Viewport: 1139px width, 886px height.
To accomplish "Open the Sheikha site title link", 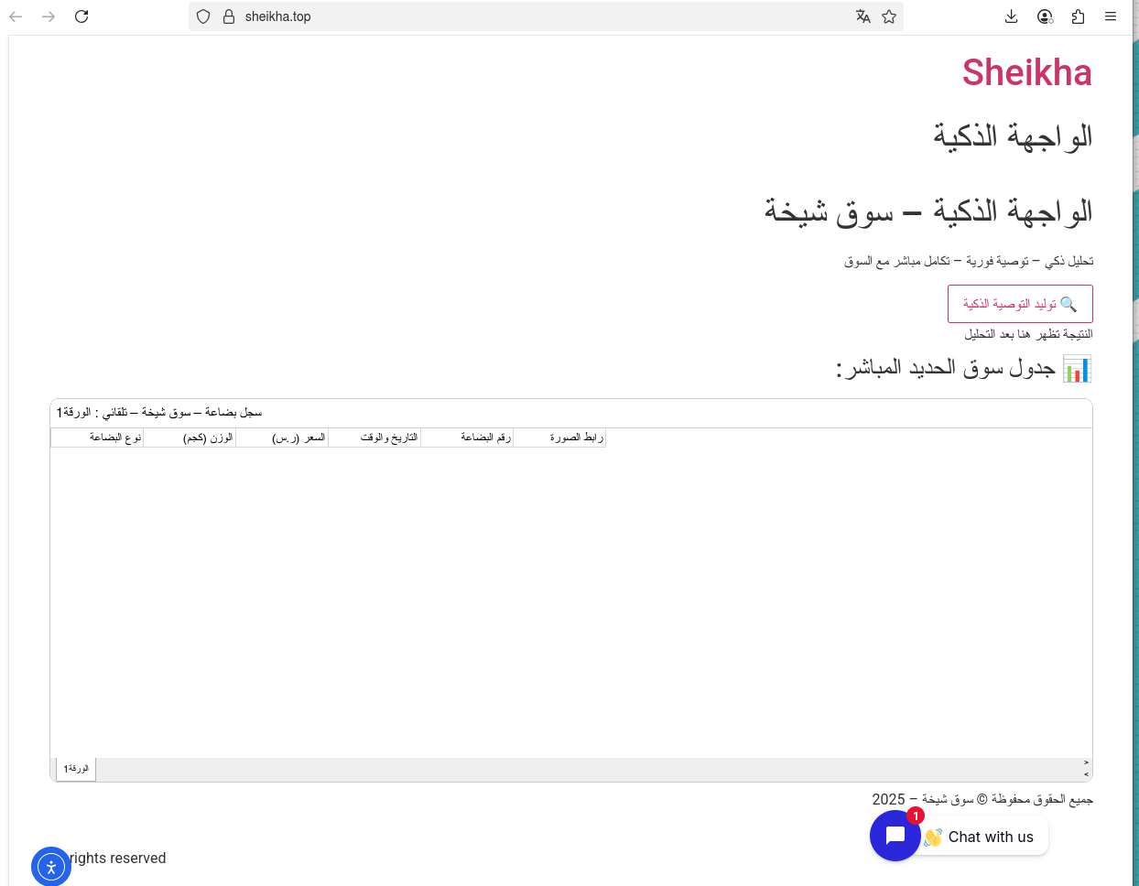I will coord(1026,72).
